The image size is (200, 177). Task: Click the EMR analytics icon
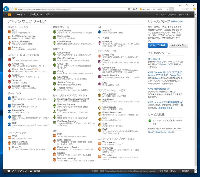coord(55,135)
